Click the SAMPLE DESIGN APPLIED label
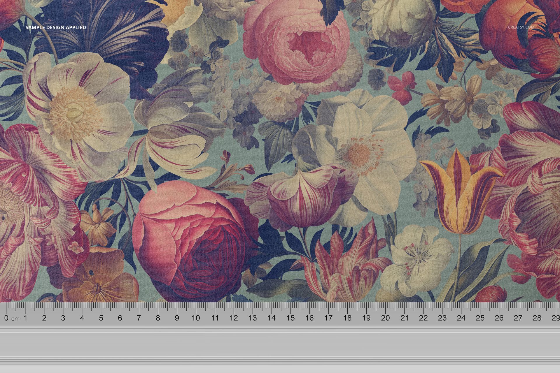 55,28
